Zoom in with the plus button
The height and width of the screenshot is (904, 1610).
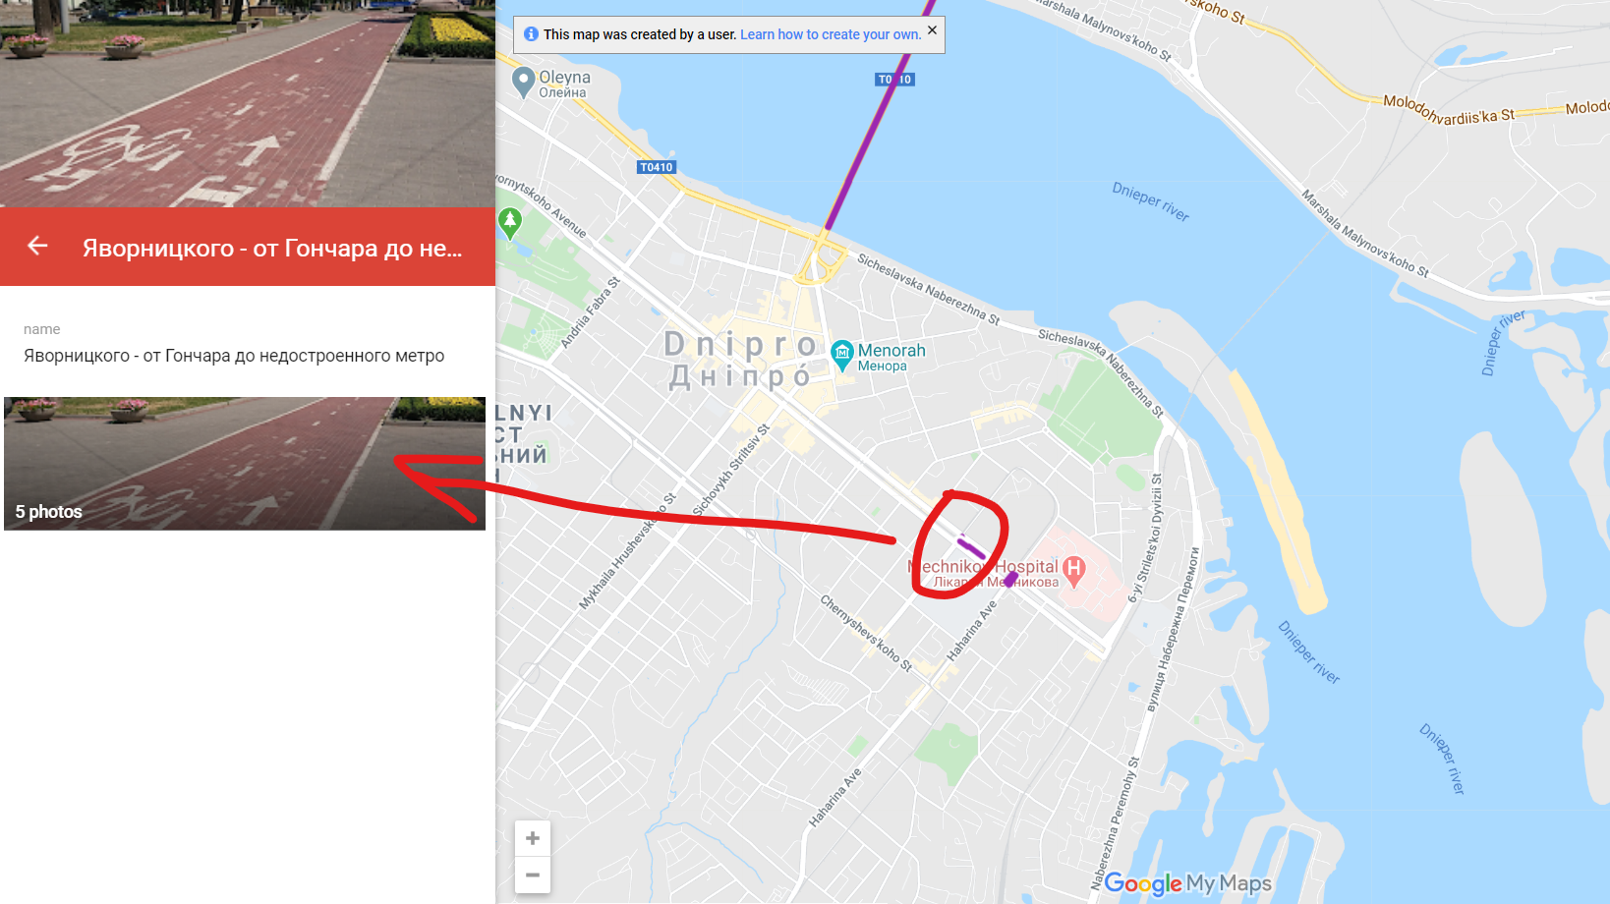pyautogui.click(x=533, y=838)
